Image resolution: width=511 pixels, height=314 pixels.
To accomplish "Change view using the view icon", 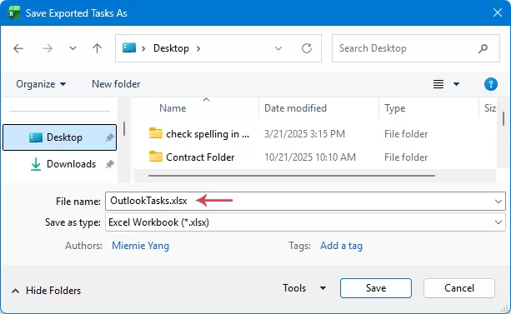I will (438, 84).
